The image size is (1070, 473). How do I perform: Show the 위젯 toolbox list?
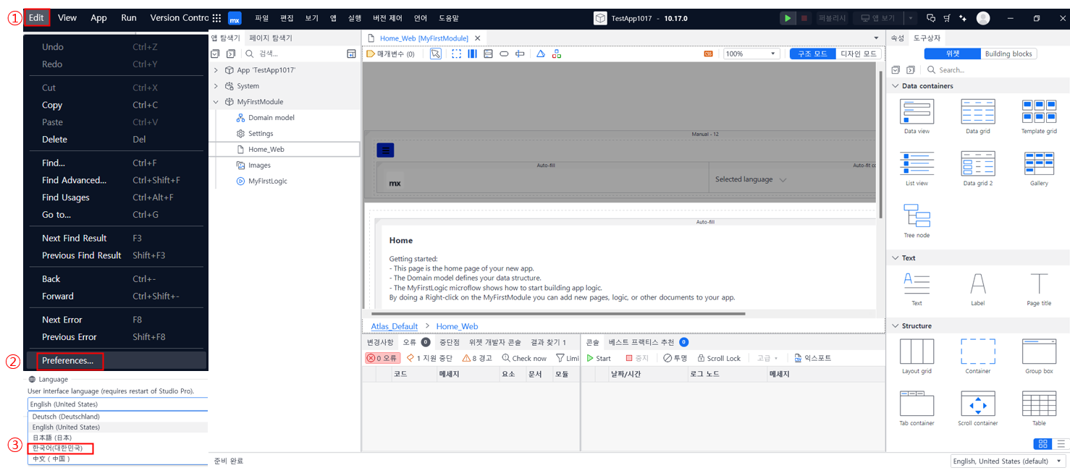pos(953,54)
